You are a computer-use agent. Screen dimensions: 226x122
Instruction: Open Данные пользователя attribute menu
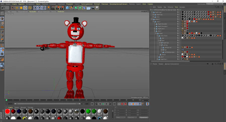pos(172,64)
